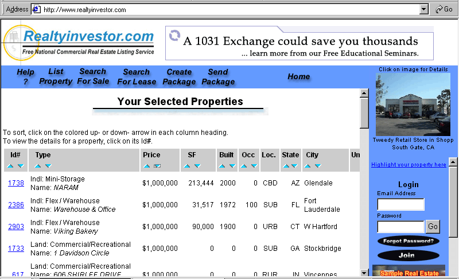Image resolution: width=459 pixels, height=279 pixels.
Task: Click the Loc. column header
Action: pyautogui.click(x=269, y=155)
